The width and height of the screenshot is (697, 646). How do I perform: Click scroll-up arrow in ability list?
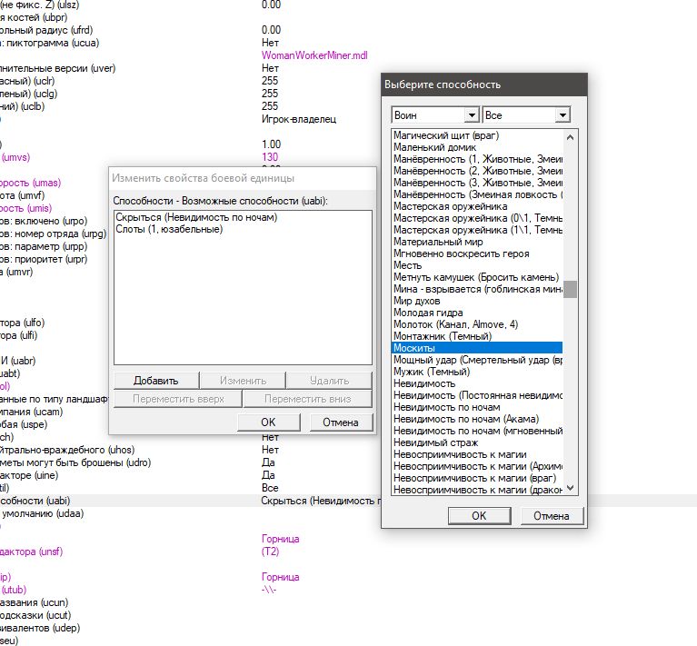[x=571, y=137]
